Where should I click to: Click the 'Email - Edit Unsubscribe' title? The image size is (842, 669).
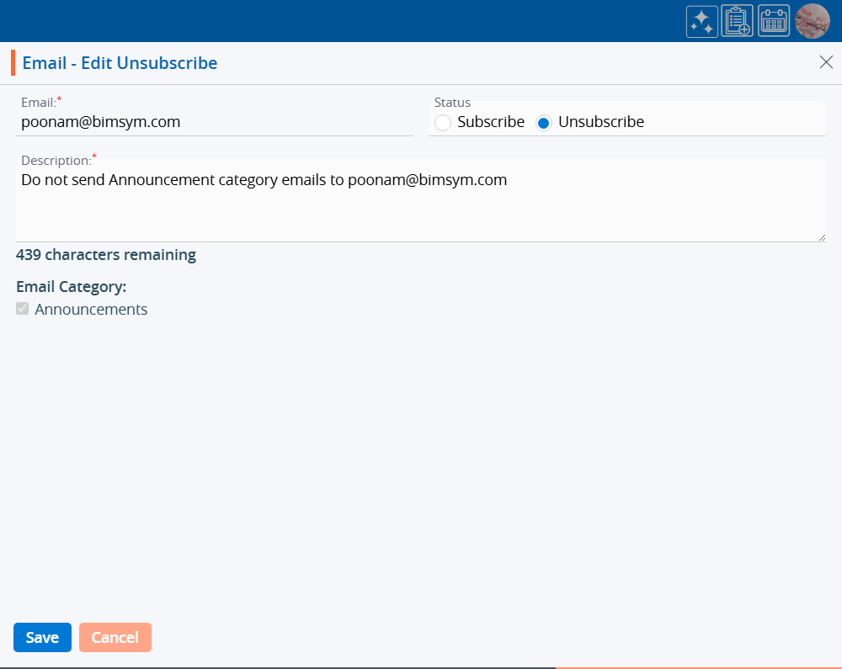[120, 63]
